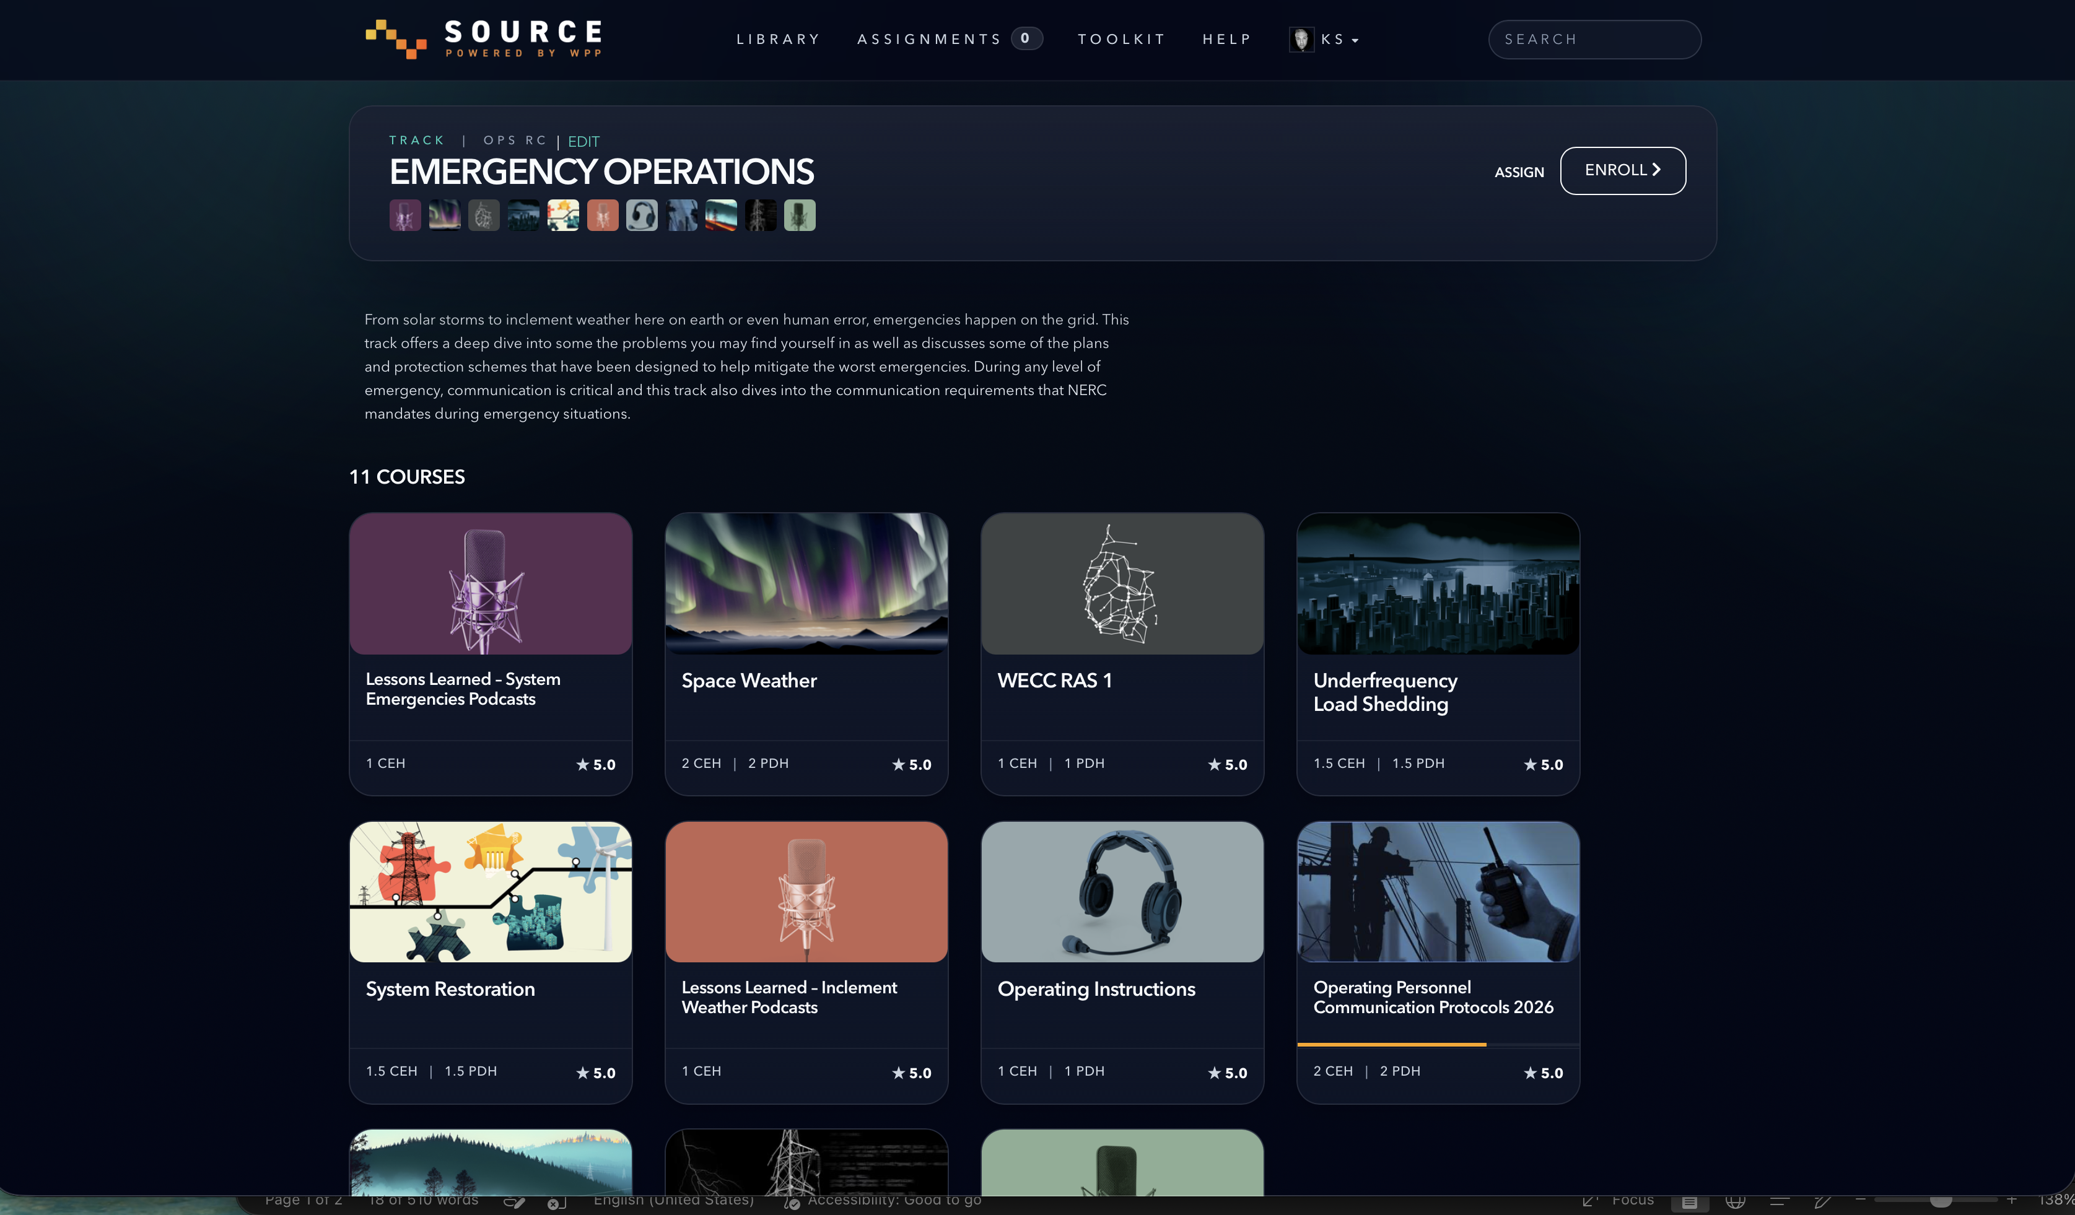Select the blue lineman mini icon under the title
2075x1215 pixels.
[682, 216]
